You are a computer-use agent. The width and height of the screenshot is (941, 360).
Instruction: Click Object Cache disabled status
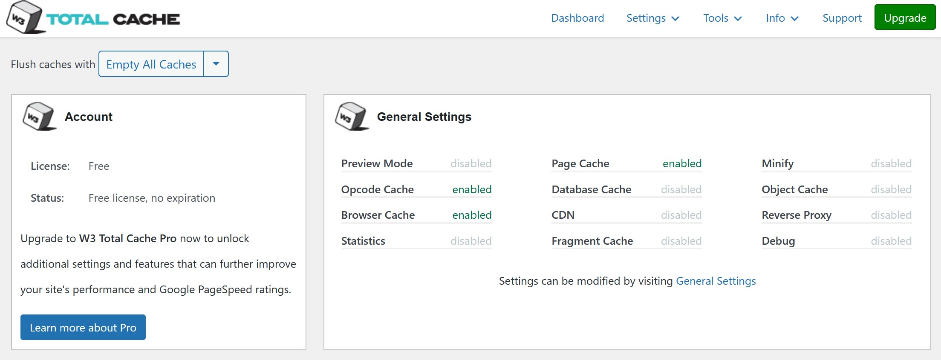point(891,189)
